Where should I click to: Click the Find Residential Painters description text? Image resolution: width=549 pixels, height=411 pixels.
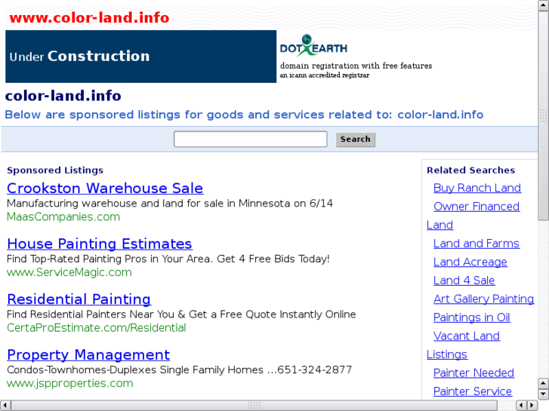(181, 314)
